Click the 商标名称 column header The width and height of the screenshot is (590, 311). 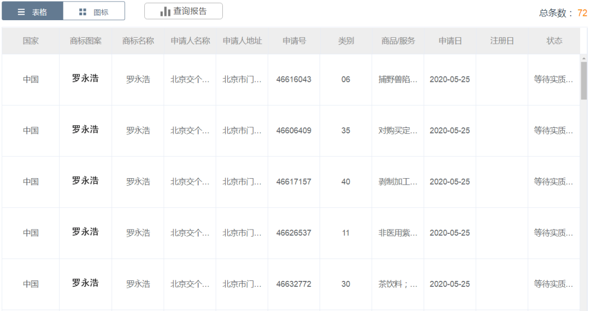(138, 40)
